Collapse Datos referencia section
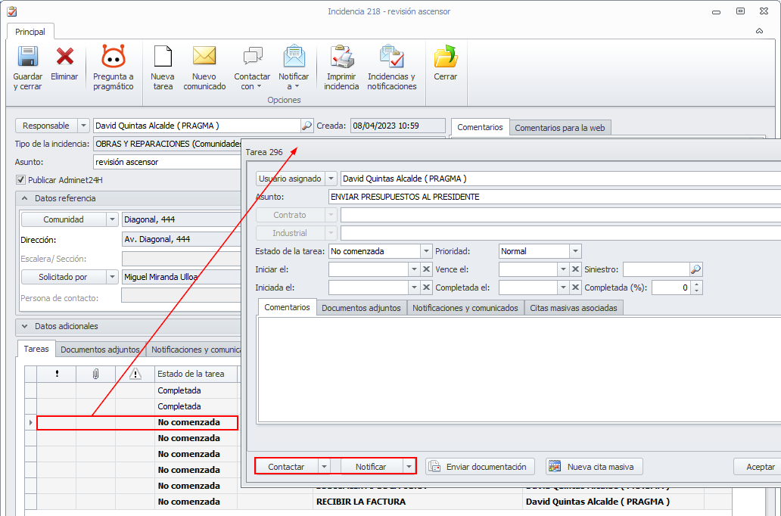This screenshot has width=781, height=516. tap(24, 198)
